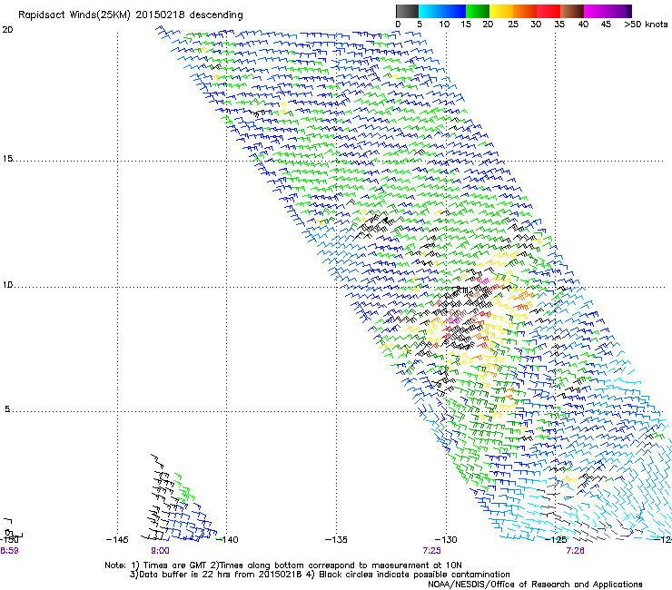This screenshot has height=590, width=672.
Task: Click the purple time label '7:25'
Action: tap(431, 551)
